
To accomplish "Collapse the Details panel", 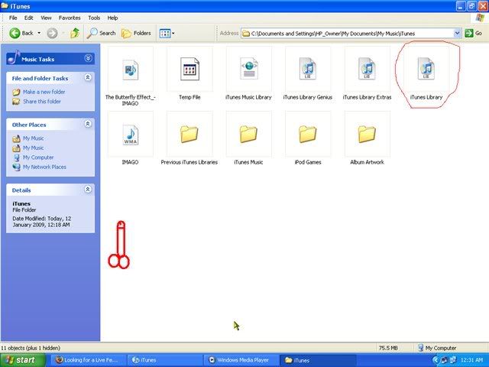I will pyautogui.click(x=88, y=189).
